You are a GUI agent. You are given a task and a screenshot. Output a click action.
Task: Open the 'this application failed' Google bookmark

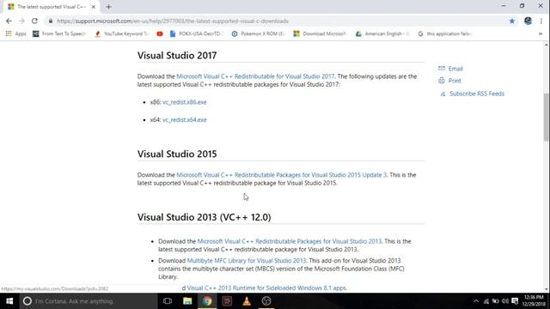tap(444, 33)
